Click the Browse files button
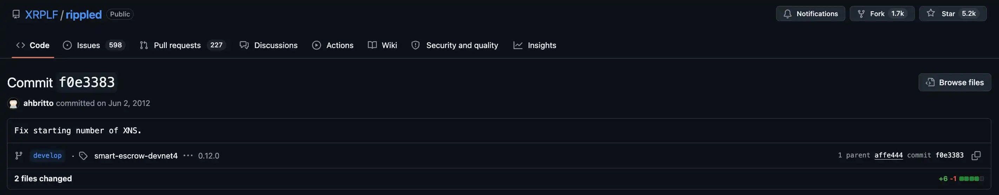This screenshot has width=999, height=195. pyautogui.click(x=954, y=82)
